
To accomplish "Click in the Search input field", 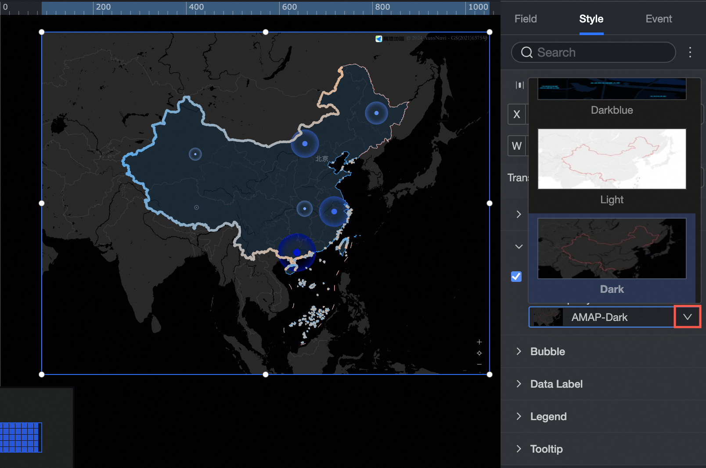I will tap(594, 53).
